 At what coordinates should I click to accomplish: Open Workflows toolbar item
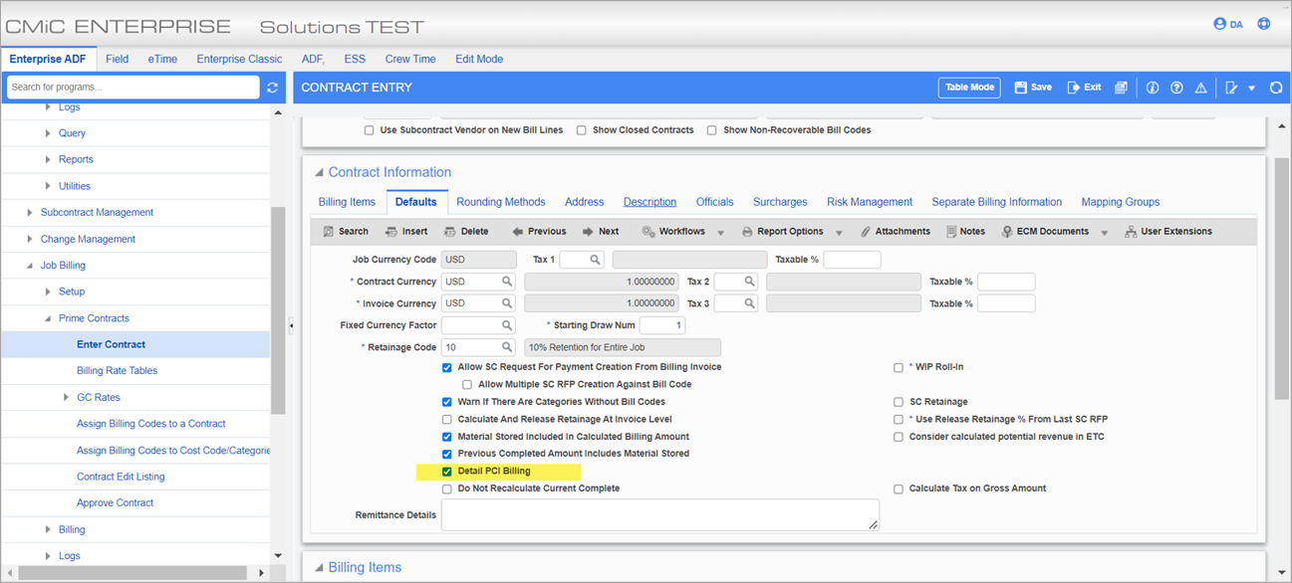pos(673,231)
